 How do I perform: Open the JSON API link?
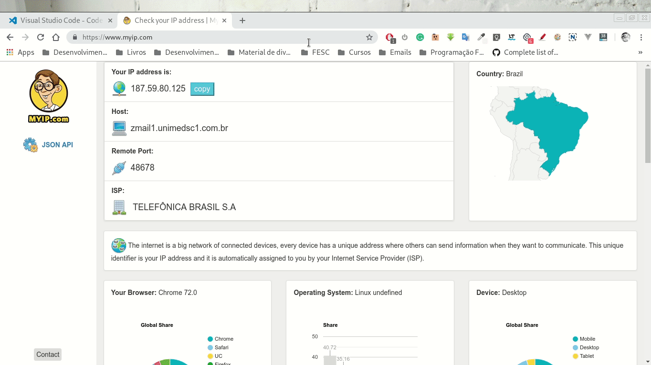pyautogui.click(x=57, y=145)
